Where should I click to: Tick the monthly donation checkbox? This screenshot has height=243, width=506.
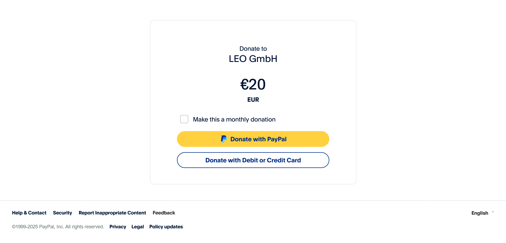pyautogui.click(x=184, y=119)
